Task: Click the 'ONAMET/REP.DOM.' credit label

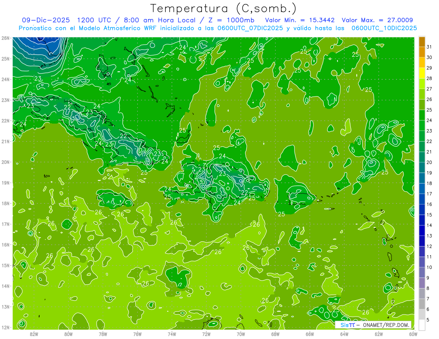Action: coord(386,325)
